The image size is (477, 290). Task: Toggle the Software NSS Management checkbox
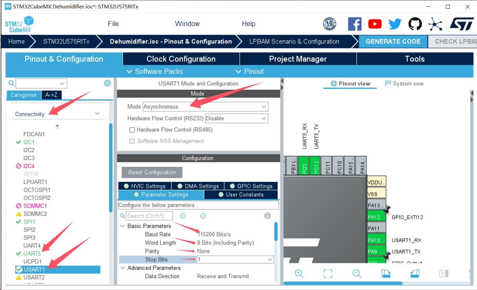[x=132, y=141]
